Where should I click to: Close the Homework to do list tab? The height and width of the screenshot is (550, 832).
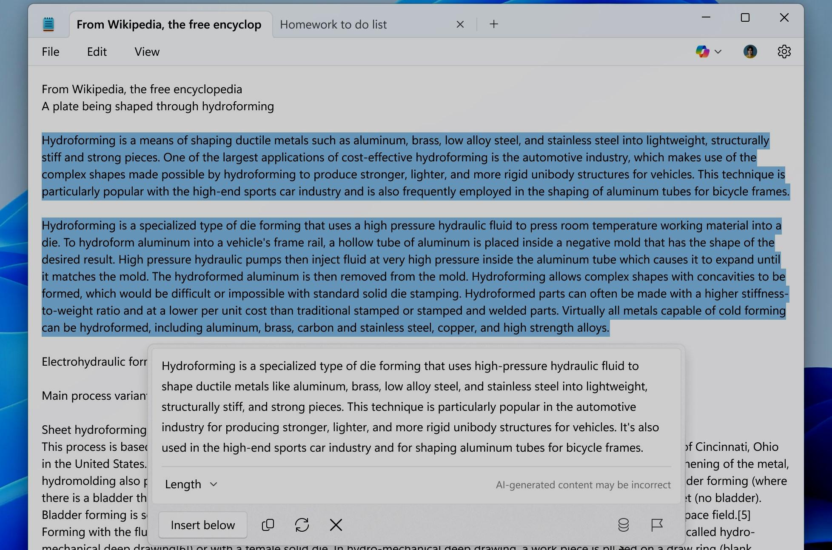[x=460, y=24]
